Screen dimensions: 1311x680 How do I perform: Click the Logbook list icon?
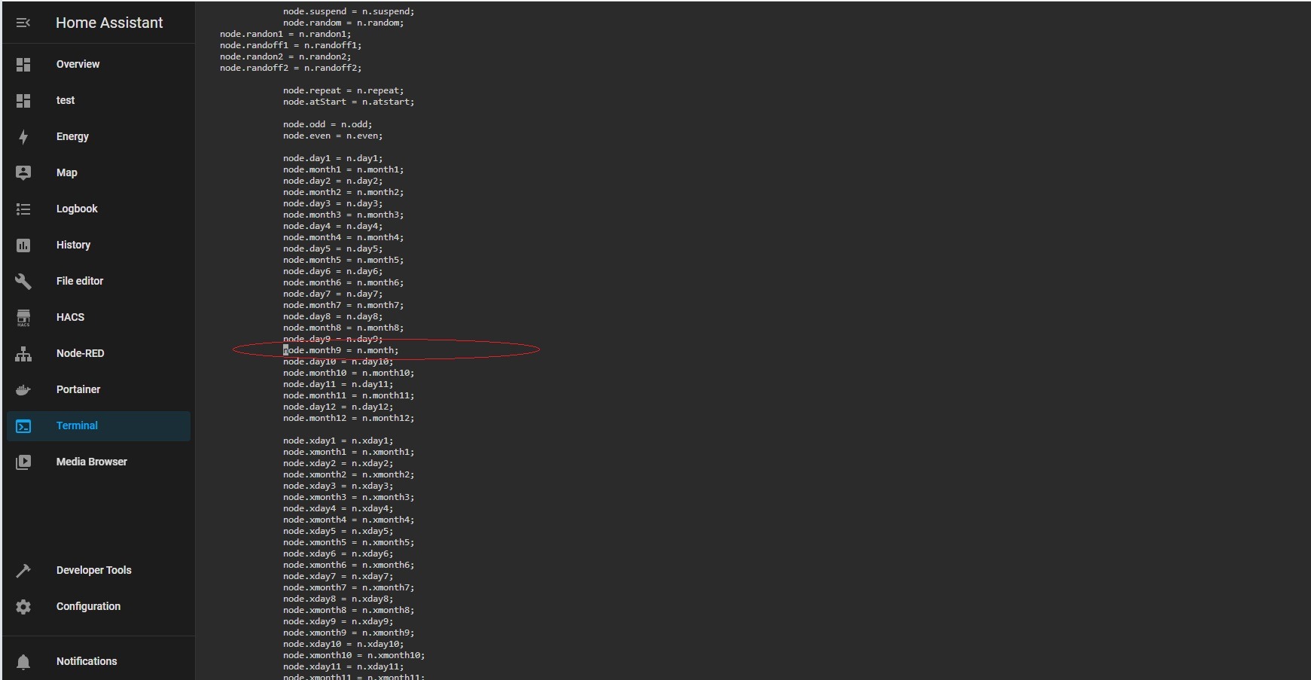click(x=23, y=209)
